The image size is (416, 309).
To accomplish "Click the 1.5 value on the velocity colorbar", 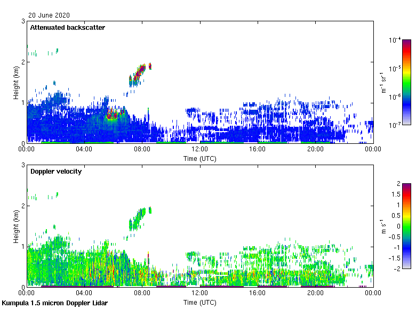I will coord(396,194).
